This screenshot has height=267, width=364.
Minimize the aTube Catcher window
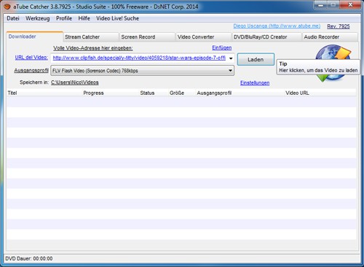pyautogui.click(x=321, y=5)
